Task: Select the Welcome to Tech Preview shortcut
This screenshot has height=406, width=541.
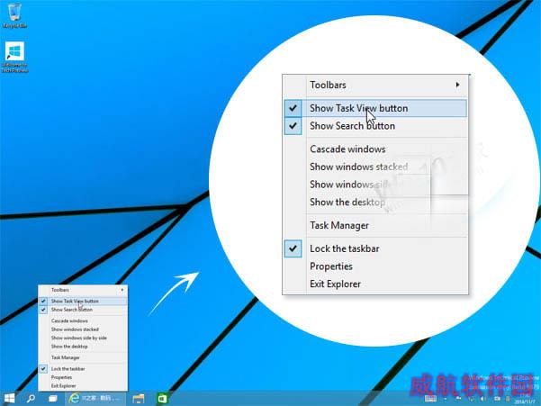Action: click(x=14, y=58)
